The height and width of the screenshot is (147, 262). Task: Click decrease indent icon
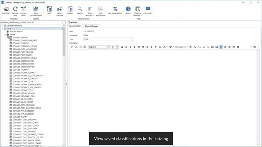(212, 47)
